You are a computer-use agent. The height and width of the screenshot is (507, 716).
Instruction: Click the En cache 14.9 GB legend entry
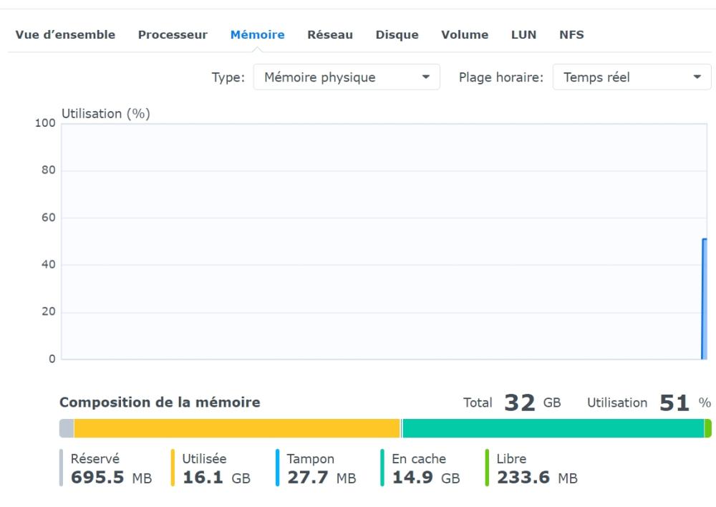pos(420,468)
